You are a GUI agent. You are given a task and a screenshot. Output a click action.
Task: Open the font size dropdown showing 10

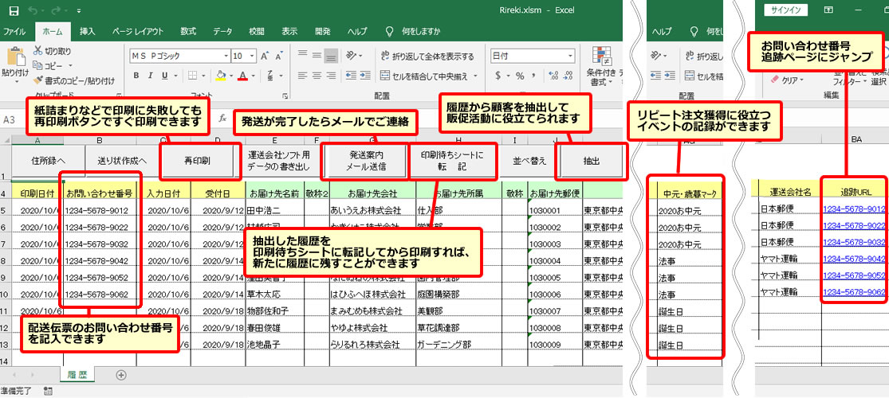(x=250, y=57)
